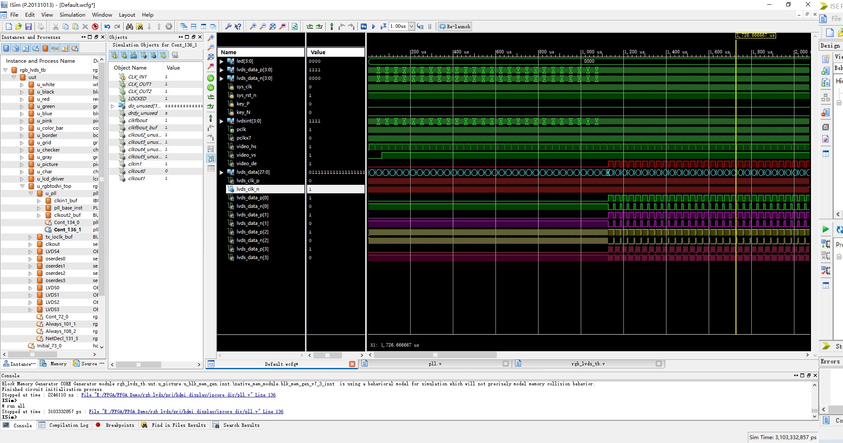Viewport: 843px width, 443px height.
Task: Collapse the uut instance tree
Action: point(14,77)
